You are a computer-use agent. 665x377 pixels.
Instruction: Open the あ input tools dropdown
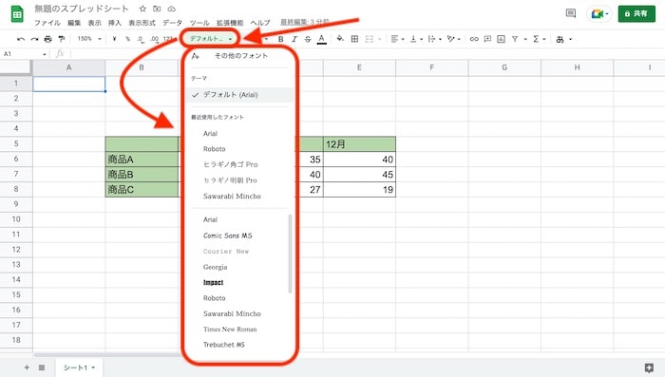pos(564,39)
